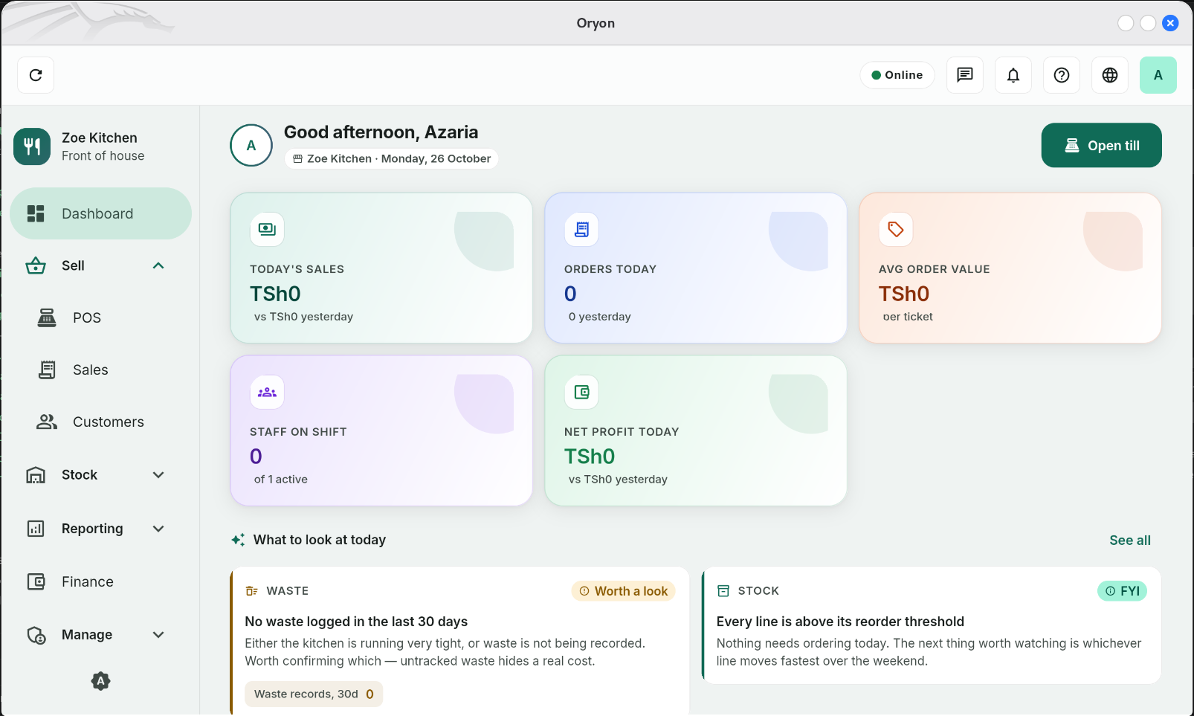The image size is (1194, 716).
Task: Click the refresh icon in top bar
Action: coord(36,75)
